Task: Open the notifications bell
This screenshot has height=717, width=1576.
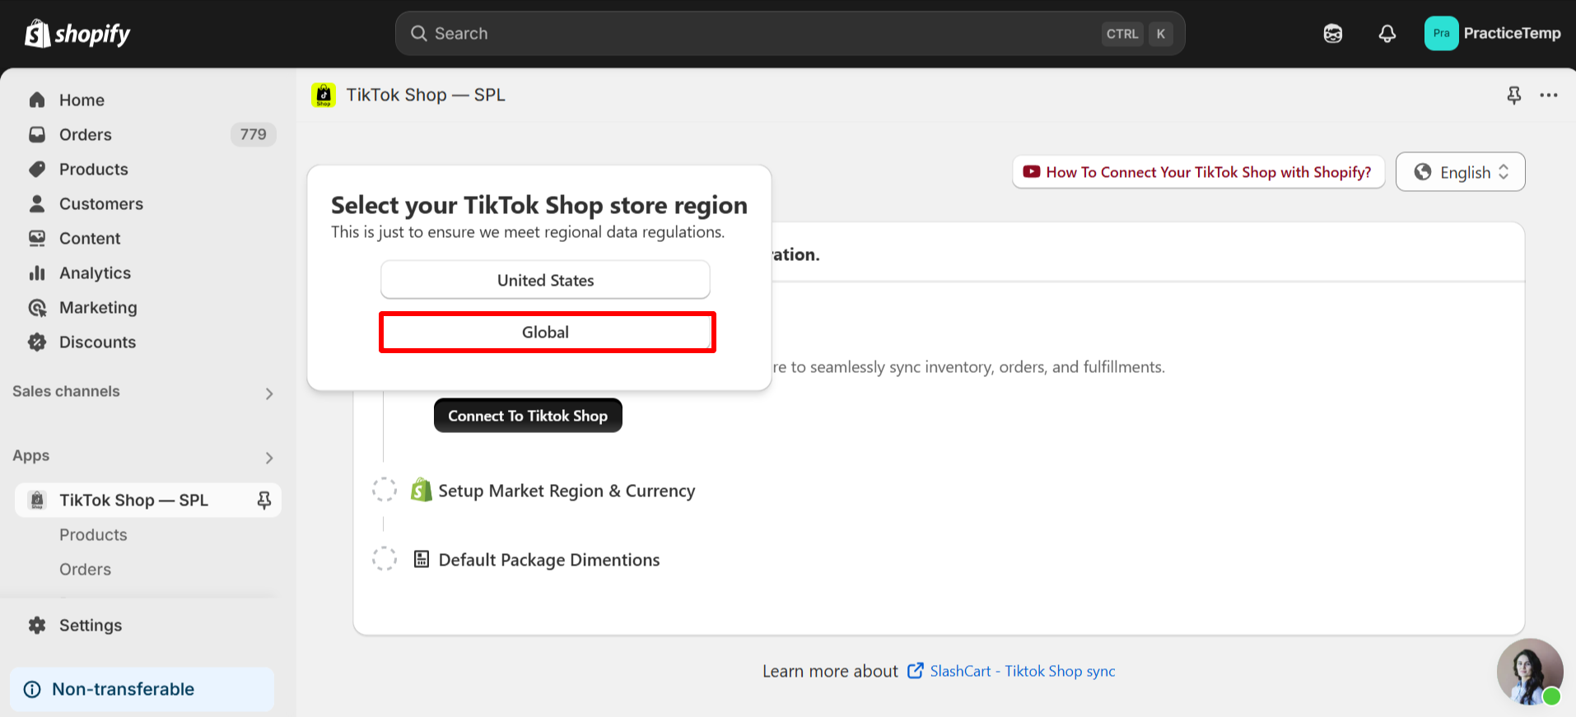Action: click(x=1387, y=34)
